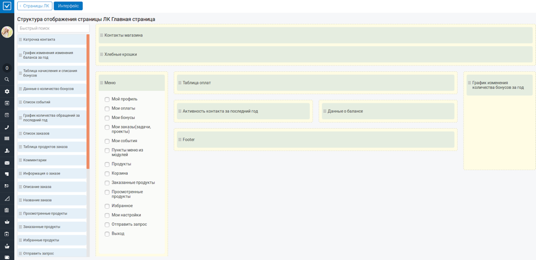The height and width of the screenshot is (260, 536).
Task: Click the checkmark logo icon at top of sidebar
Action: point(7,6)
